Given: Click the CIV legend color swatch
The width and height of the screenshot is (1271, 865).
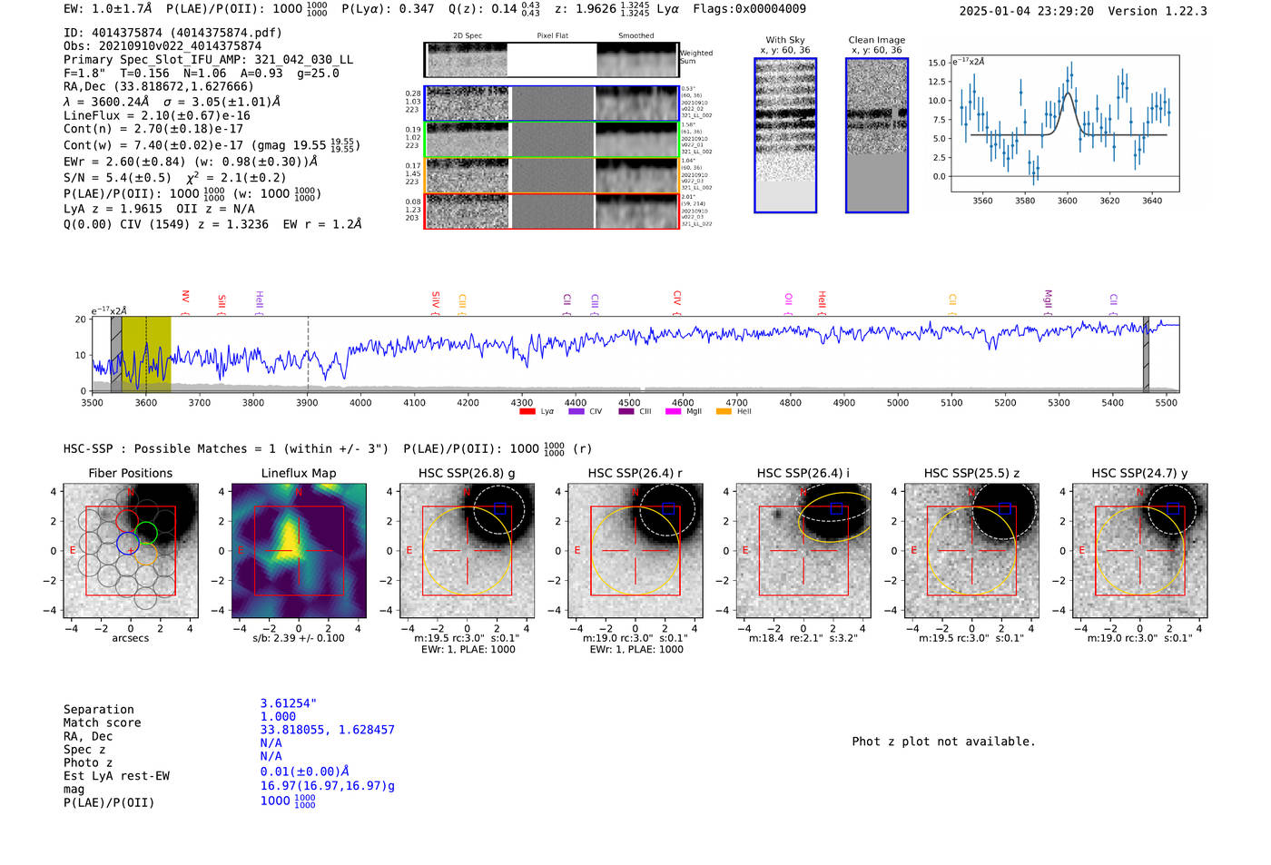Looking at the screenshot, I should point(576,412).
